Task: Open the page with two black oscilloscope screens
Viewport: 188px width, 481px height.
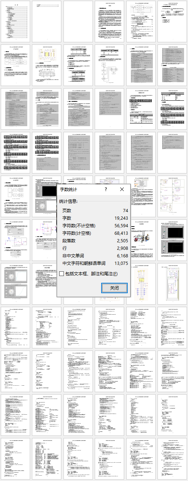Action: tap(172, 240)
